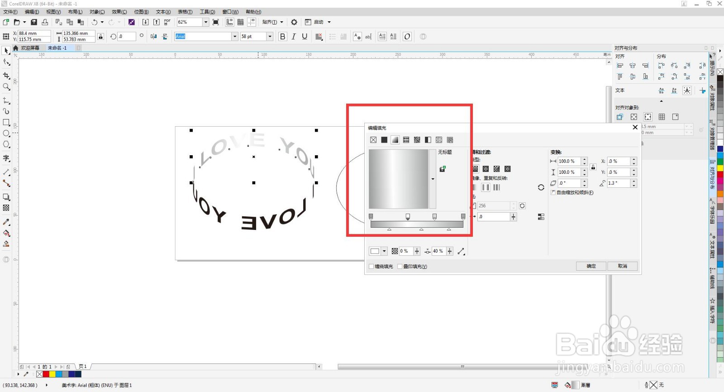Enable the 缠绕填充 checkbox

pos(372,267)
